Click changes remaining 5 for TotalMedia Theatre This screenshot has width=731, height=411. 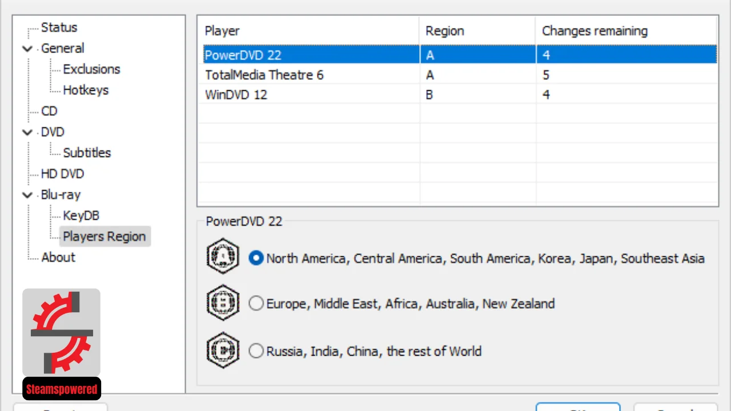tap(626, 75)
